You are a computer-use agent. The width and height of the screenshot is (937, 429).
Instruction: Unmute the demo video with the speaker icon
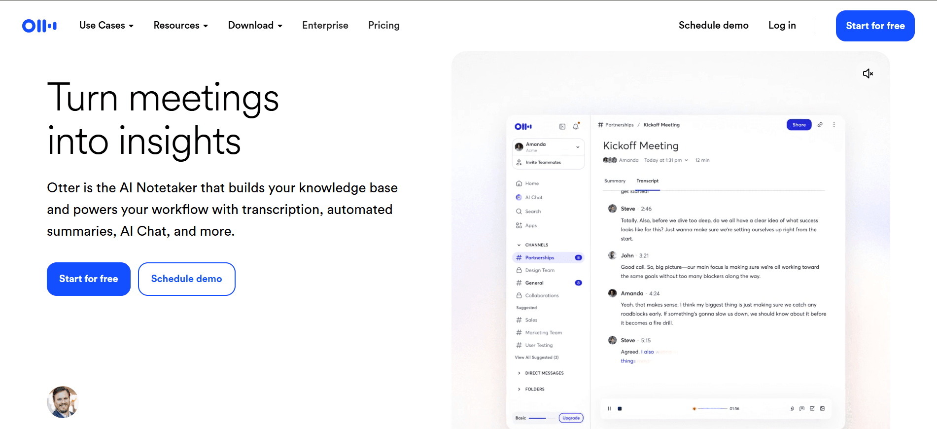[x=868, y=73]
